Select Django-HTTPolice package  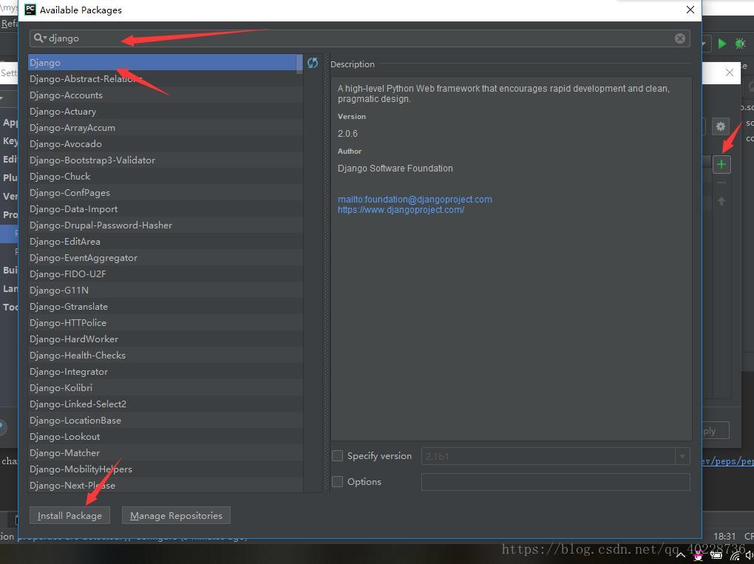pos(166,322)
